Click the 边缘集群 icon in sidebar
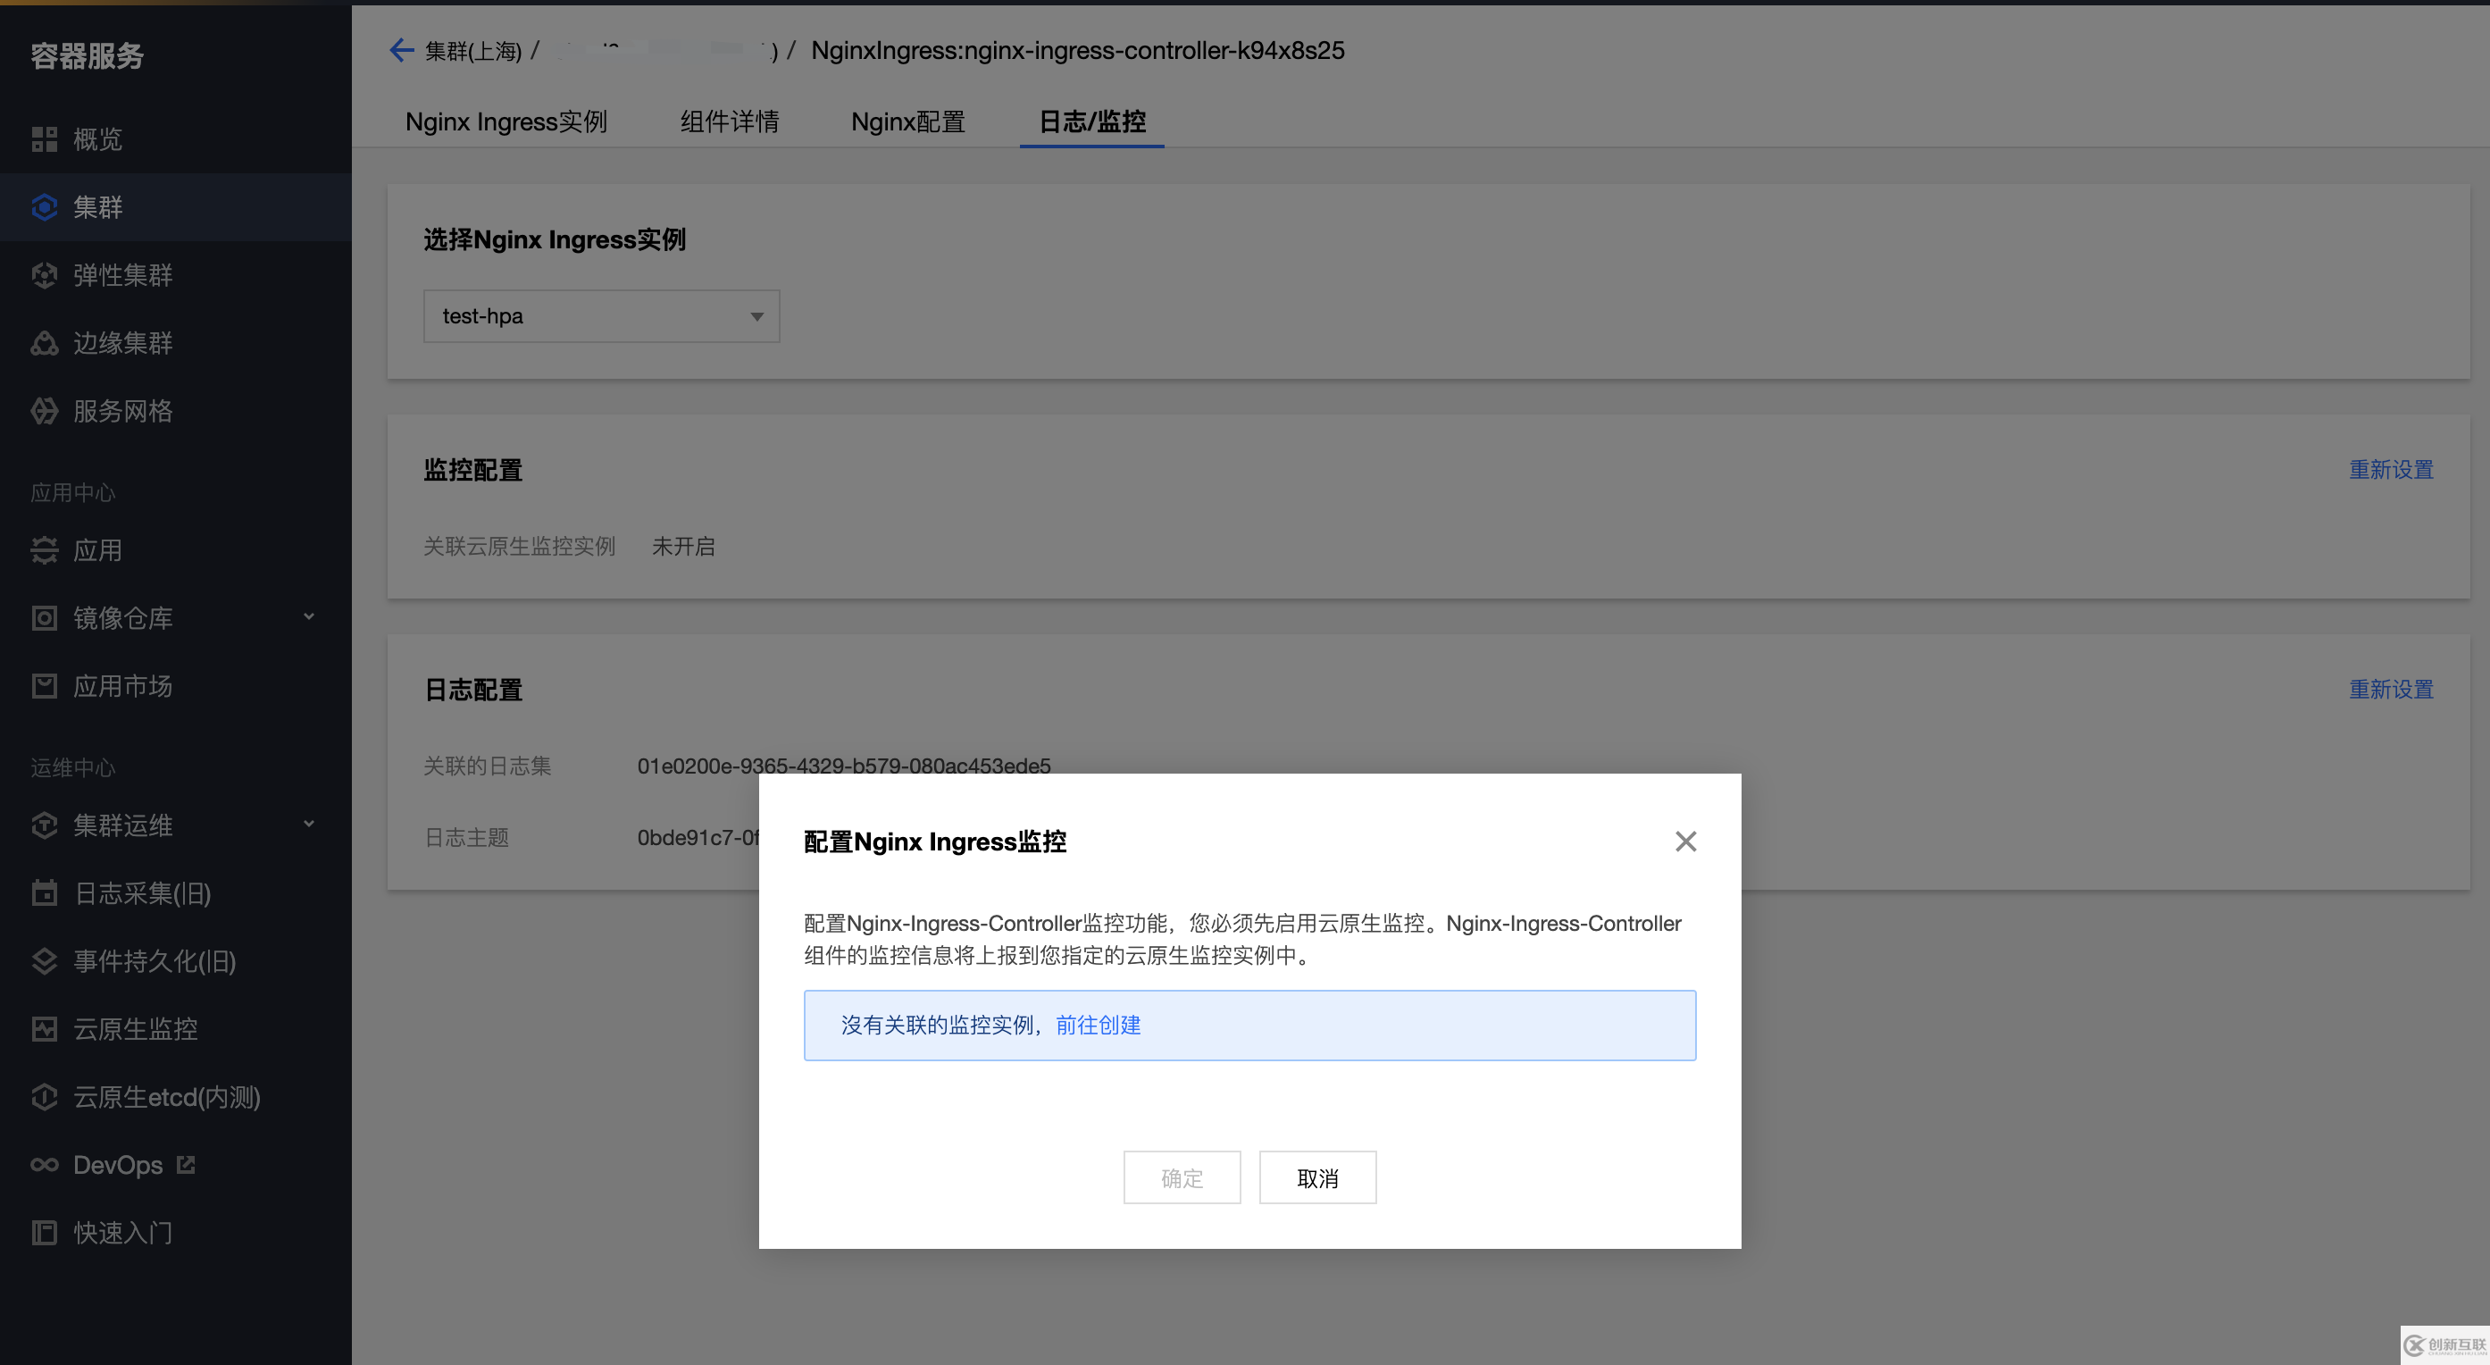The height and width of the screenshot is (1365, 2490). pyautogui.click(x=45, y=343)
